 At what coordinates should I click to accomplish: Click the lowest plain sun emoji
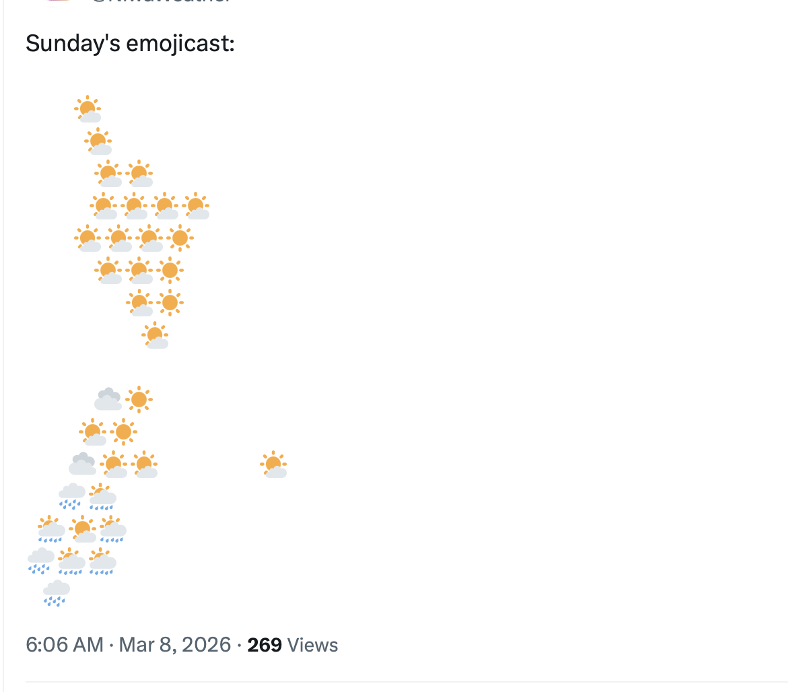pyautogui.click(x=123, y=431)
